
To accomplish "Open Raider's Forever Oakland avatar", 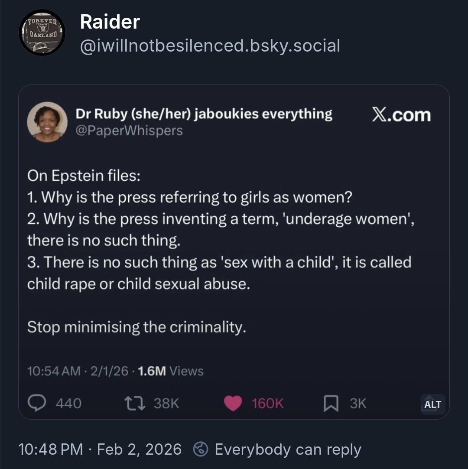I will (x=42, y=33).
